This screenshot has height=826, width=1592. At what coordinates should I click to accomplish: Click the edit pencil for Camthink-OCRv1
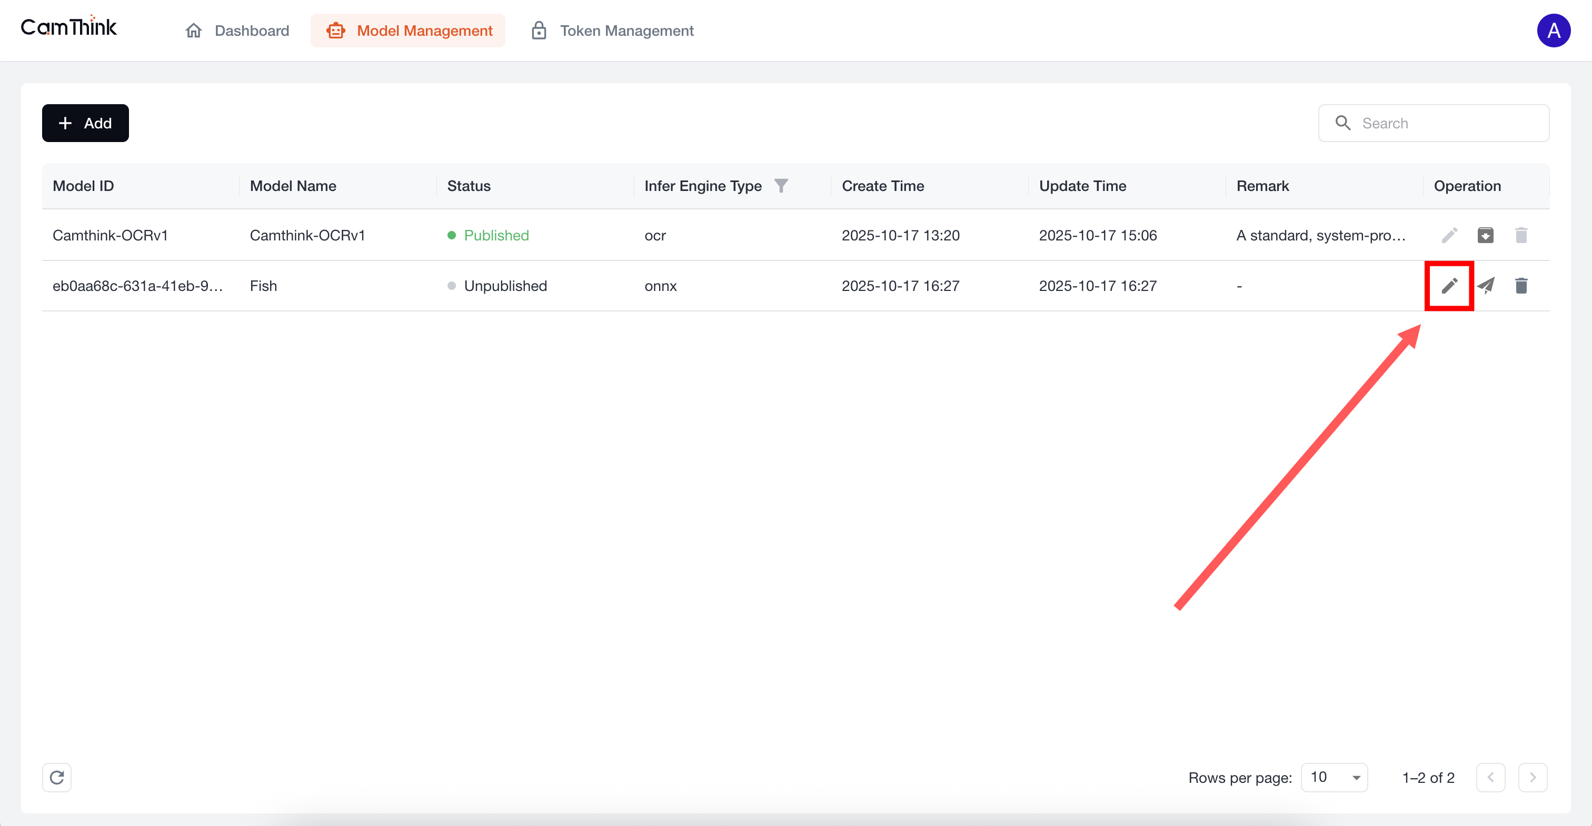coord(1449,235)
